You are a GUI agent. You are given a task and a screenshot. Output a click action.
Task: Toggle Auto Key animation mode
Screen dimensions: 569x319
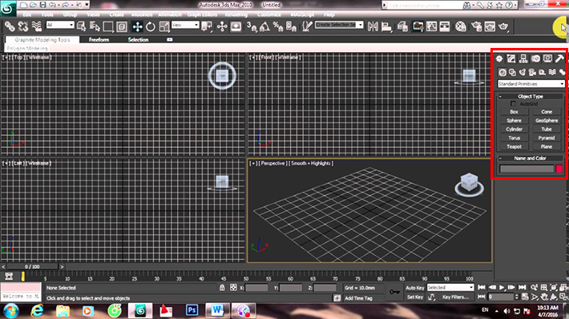coord(414,288)
